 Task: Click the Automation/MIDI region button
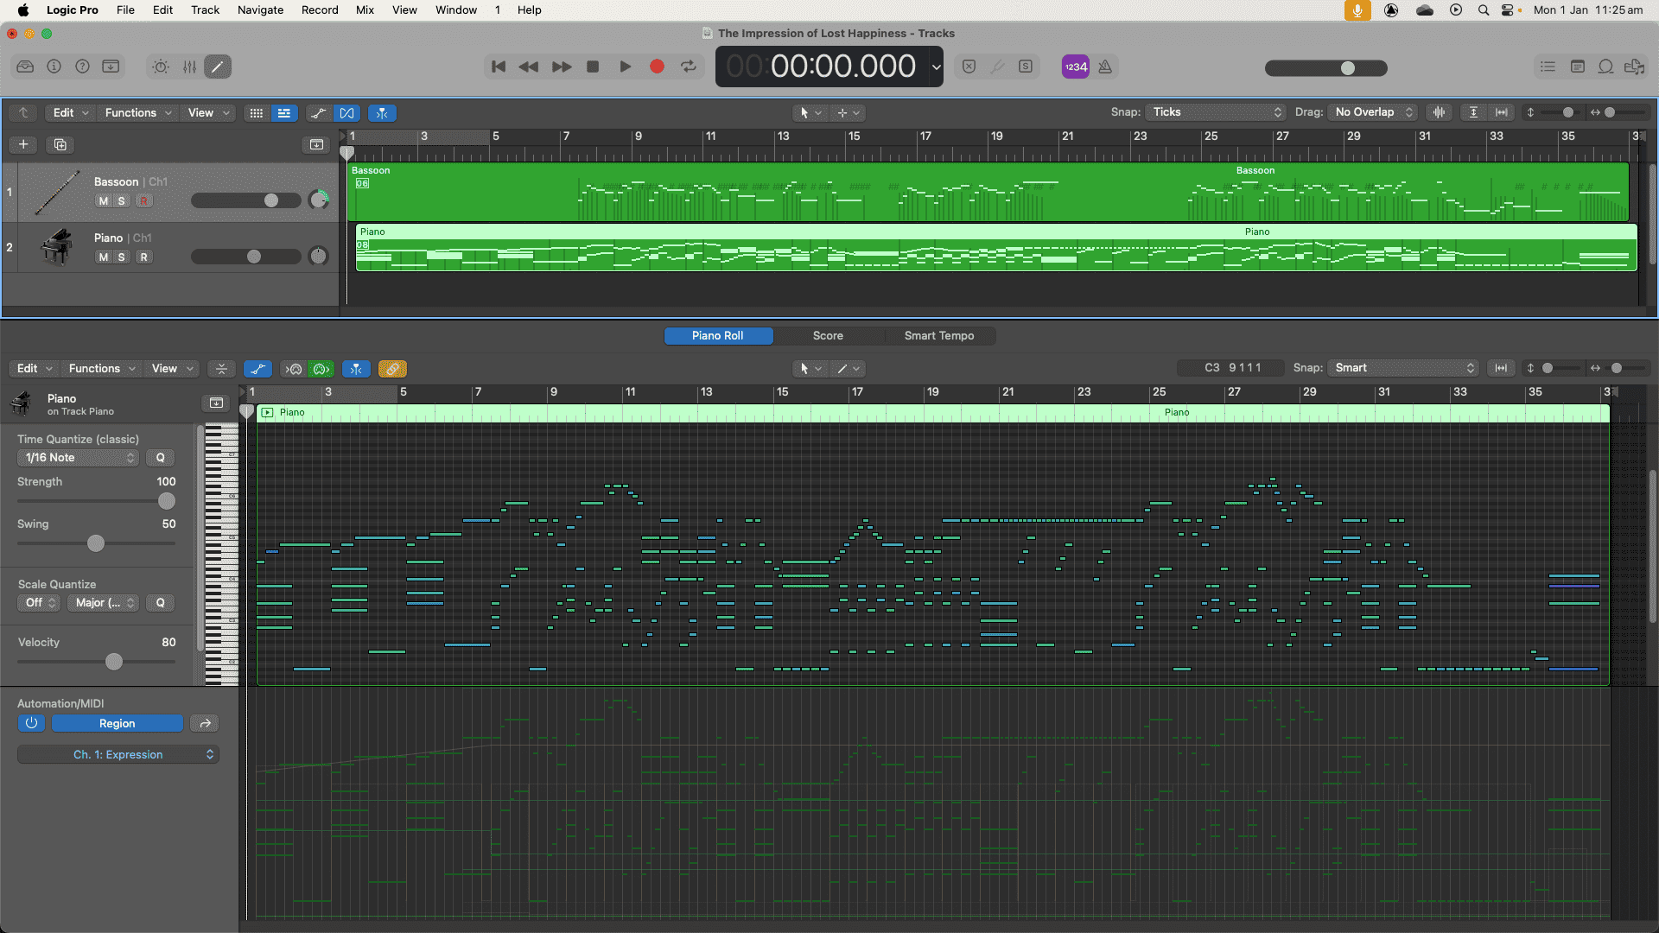[x=118, y=722]
